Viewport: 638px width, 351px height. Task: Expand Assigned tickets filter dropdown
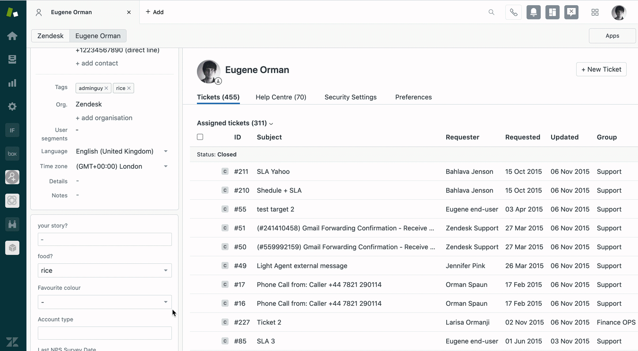tap(235, 123)
